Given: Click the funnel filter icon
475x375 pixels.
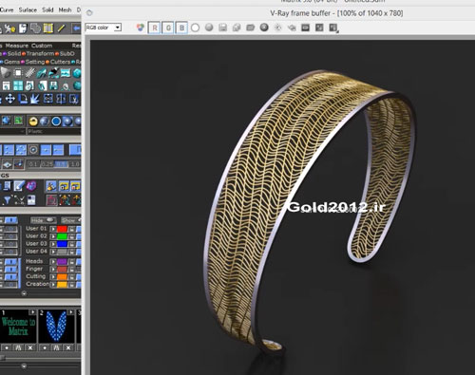Looking at the screenshot, I should point(7,199).
